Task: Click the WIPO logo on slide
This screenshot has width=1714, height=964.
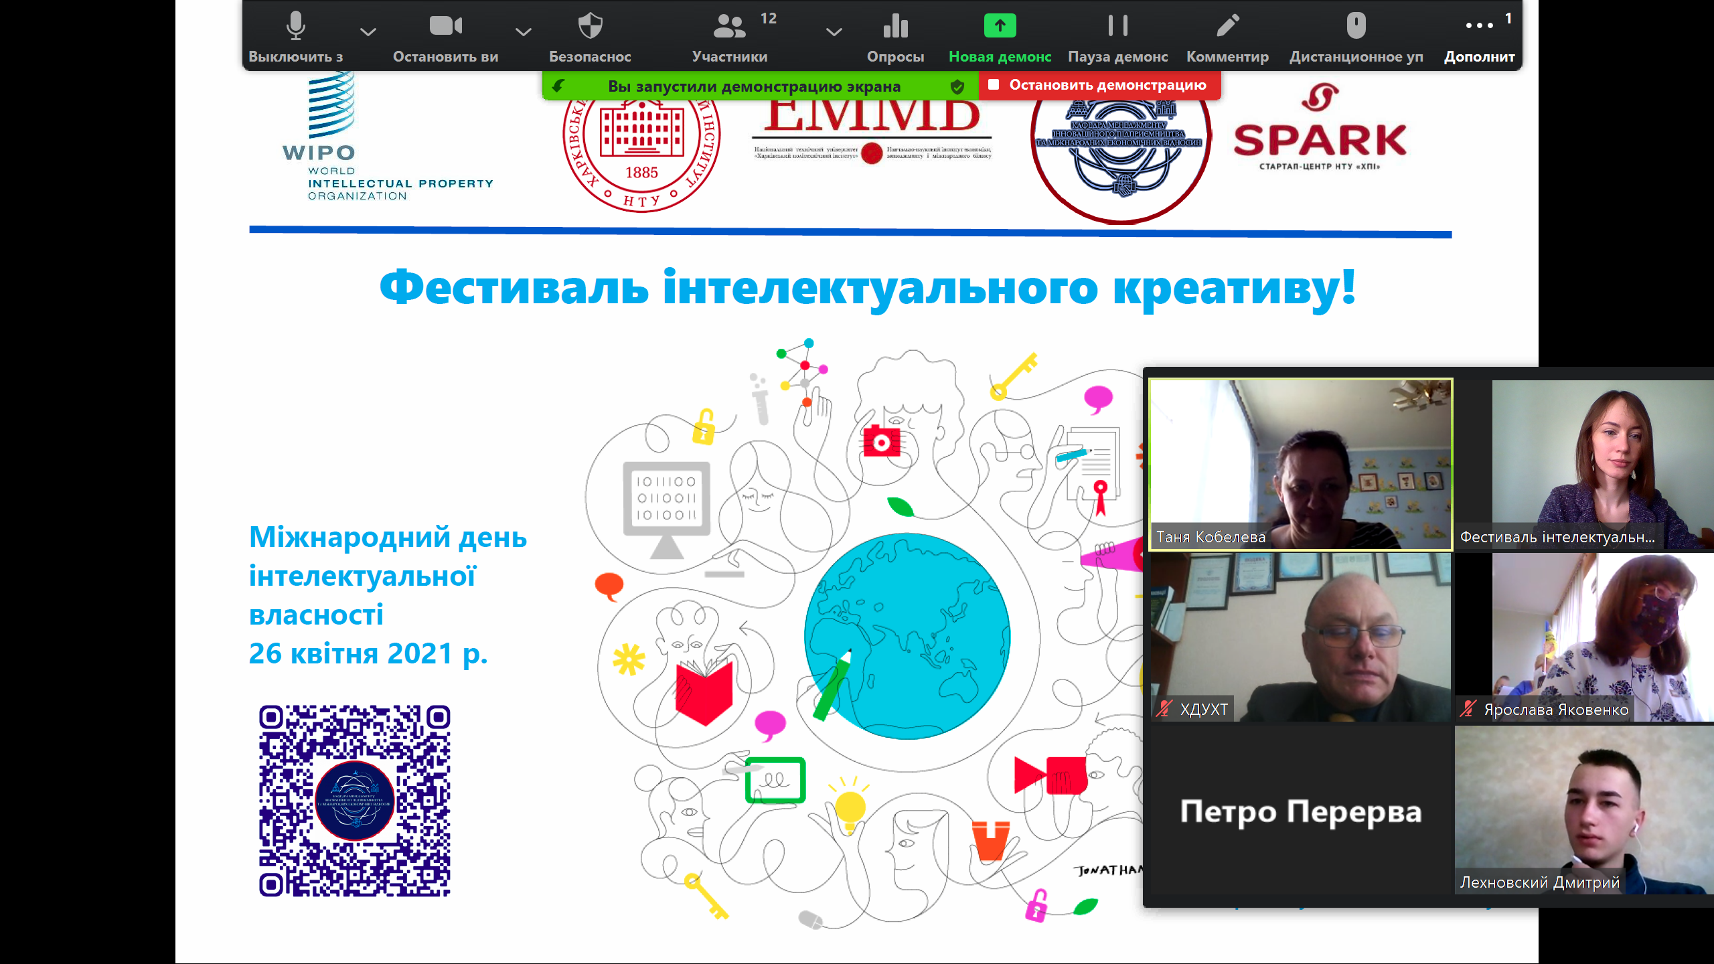Action: click(x=387, y=136)
